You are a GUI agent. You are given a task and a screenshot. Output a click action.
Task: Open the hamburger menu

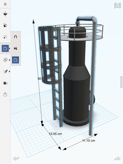[x=5, y=4]
